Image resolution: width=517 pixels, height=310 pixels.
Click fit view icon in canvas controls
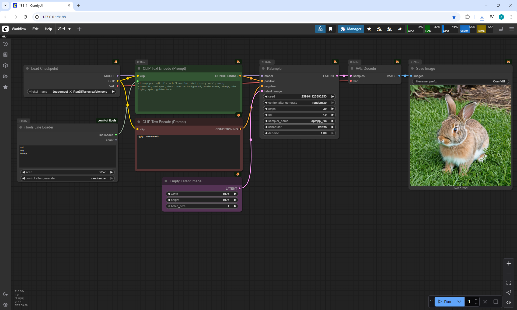point(509,283)
